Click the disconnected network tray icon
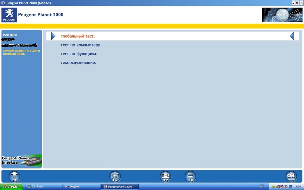Screen dimensions: 304x190 [x=282, y=187]
